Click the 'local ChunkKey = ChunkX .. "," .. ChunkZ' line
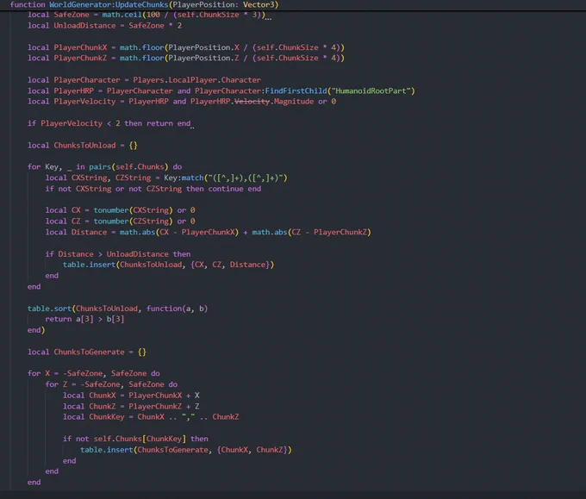This screenshot has width=586, height=499. 151,417
